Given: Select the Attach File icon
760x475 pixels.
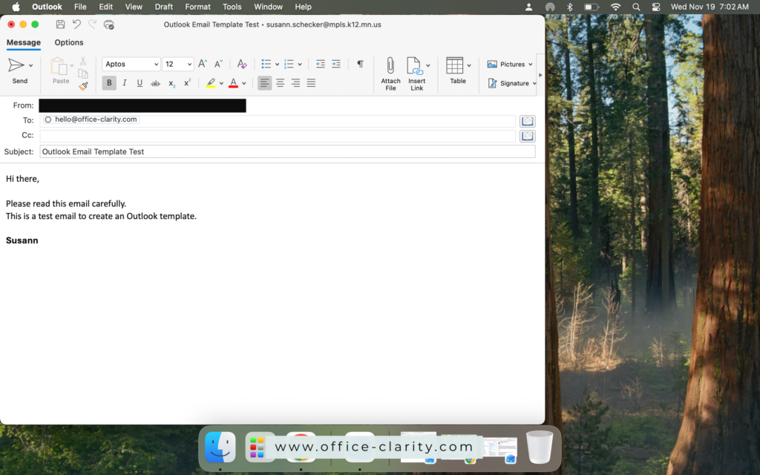Looking at the screenshot, I should (390, 72).
